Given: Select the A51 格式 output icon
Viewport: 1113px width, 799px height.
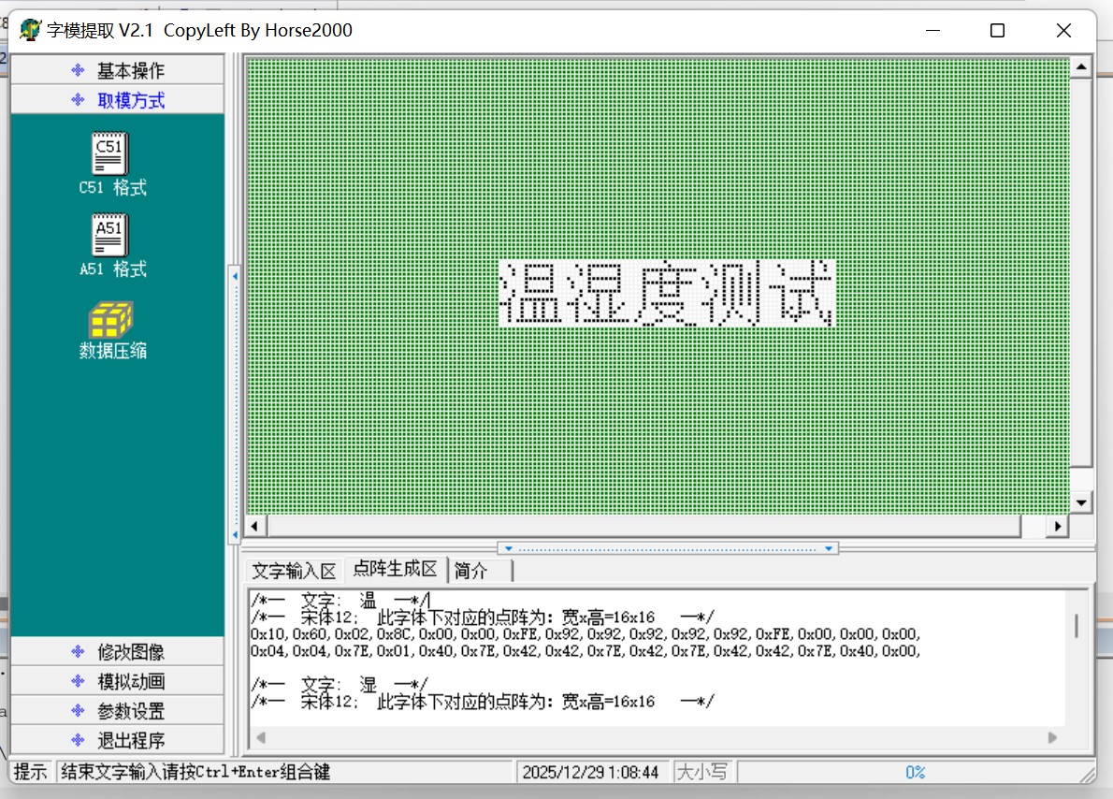Looking at the screenshot, I should (x=110, y=236).
